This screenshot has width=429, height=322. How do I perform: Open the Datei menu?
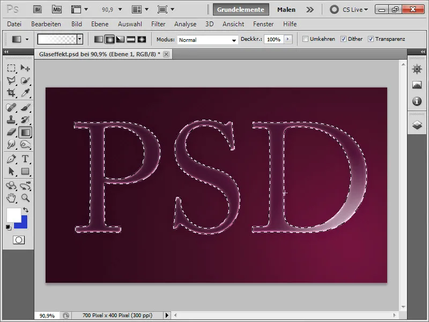(14, 24)
